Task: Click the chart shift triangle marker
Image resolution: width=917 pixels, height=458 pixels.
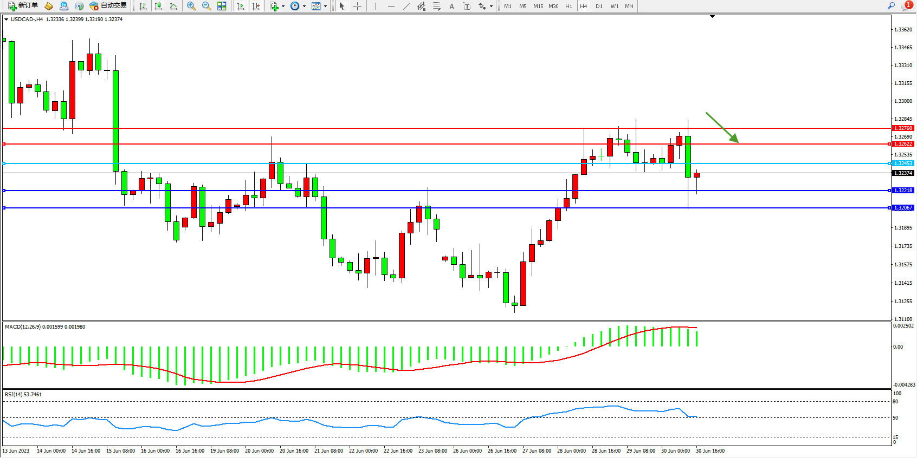Action: pyautogui.click(x=712, y=17)
